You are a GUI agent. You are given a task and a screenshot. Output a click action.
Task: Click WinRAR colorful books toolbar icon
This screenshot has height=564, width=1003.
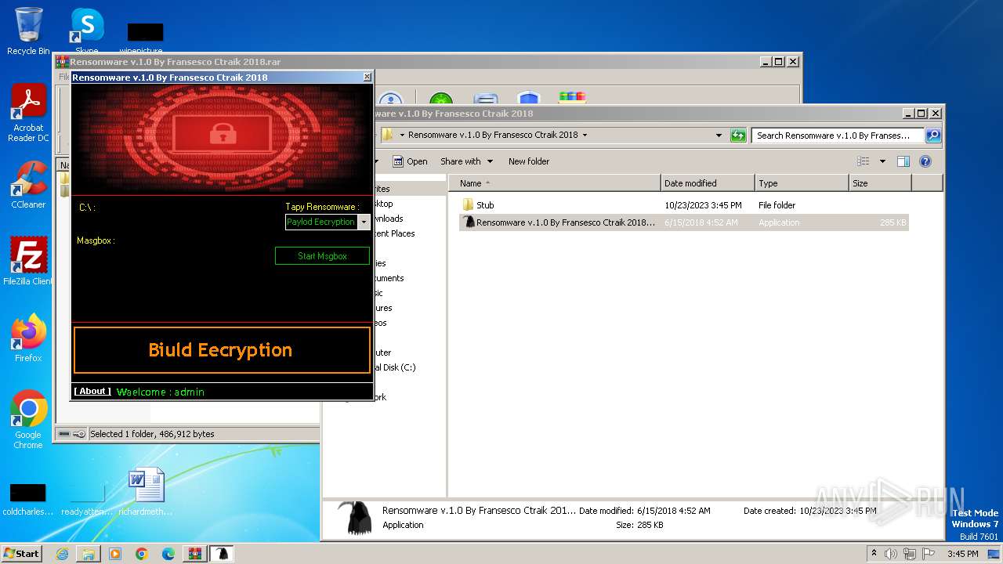pos(573,97)
